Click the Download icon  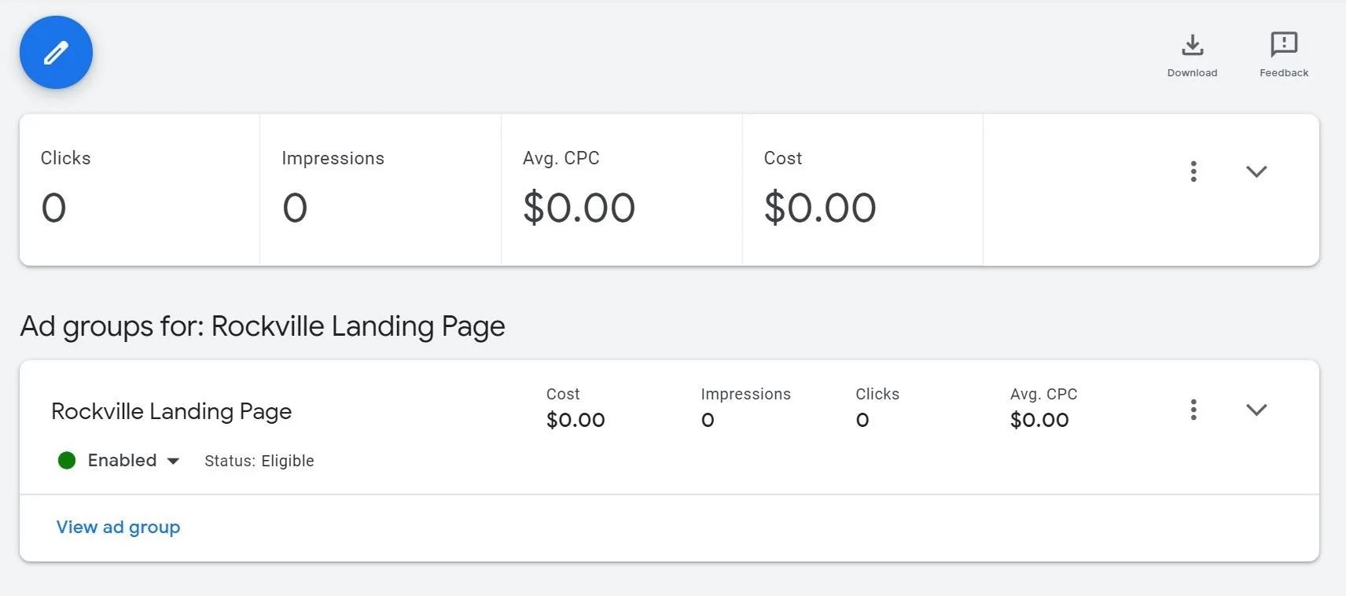(x=1192, y=46)
